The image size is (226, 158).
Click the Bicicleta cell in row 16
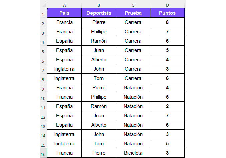(133, 153)
